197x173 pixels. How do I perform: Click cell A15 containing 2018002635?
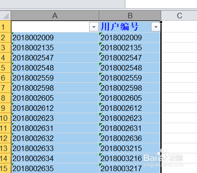point(55,168)
